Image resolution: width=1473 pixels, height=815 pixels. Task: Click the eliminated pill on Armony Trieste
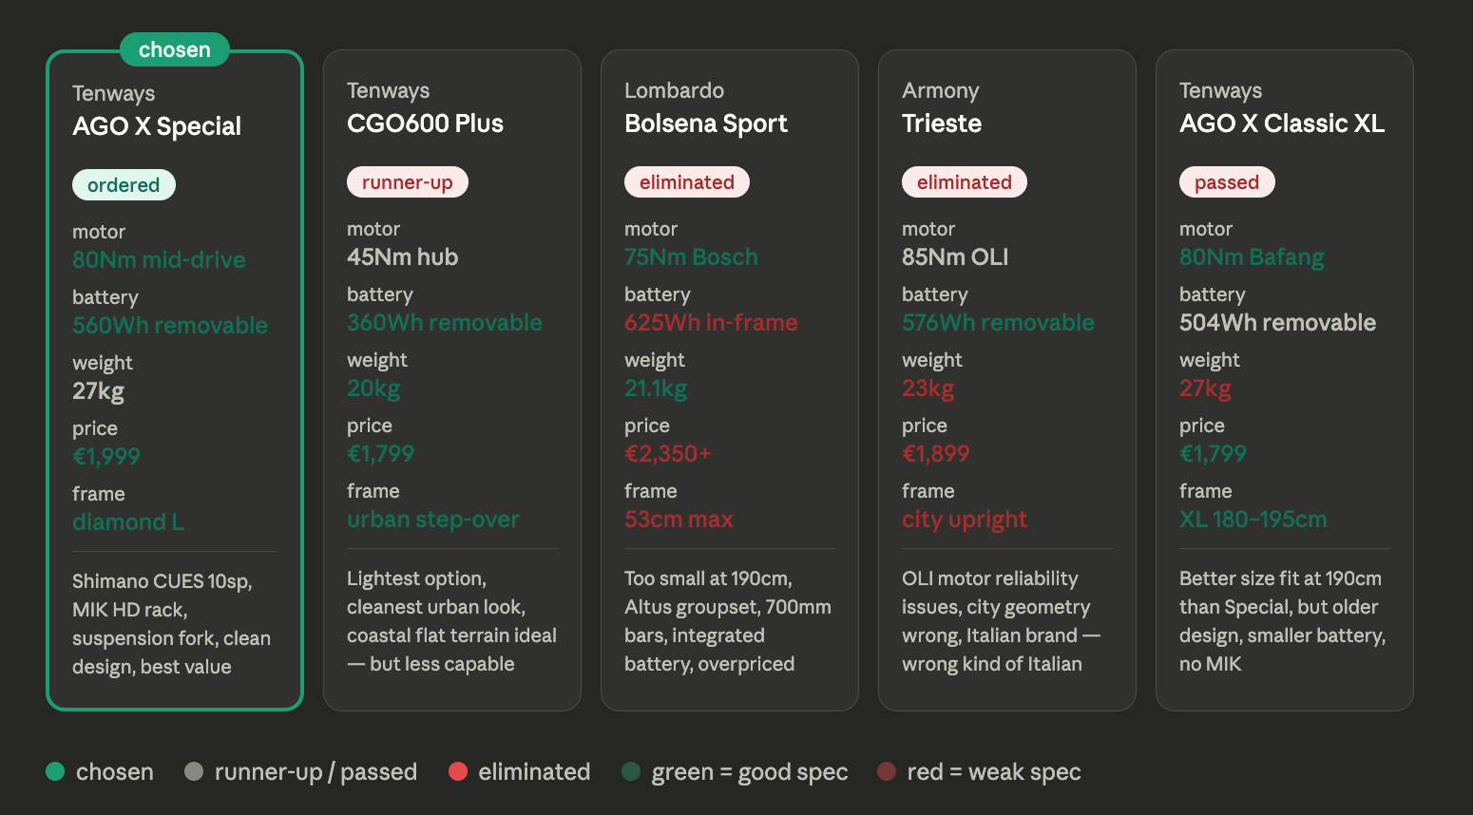click(965, 182)
